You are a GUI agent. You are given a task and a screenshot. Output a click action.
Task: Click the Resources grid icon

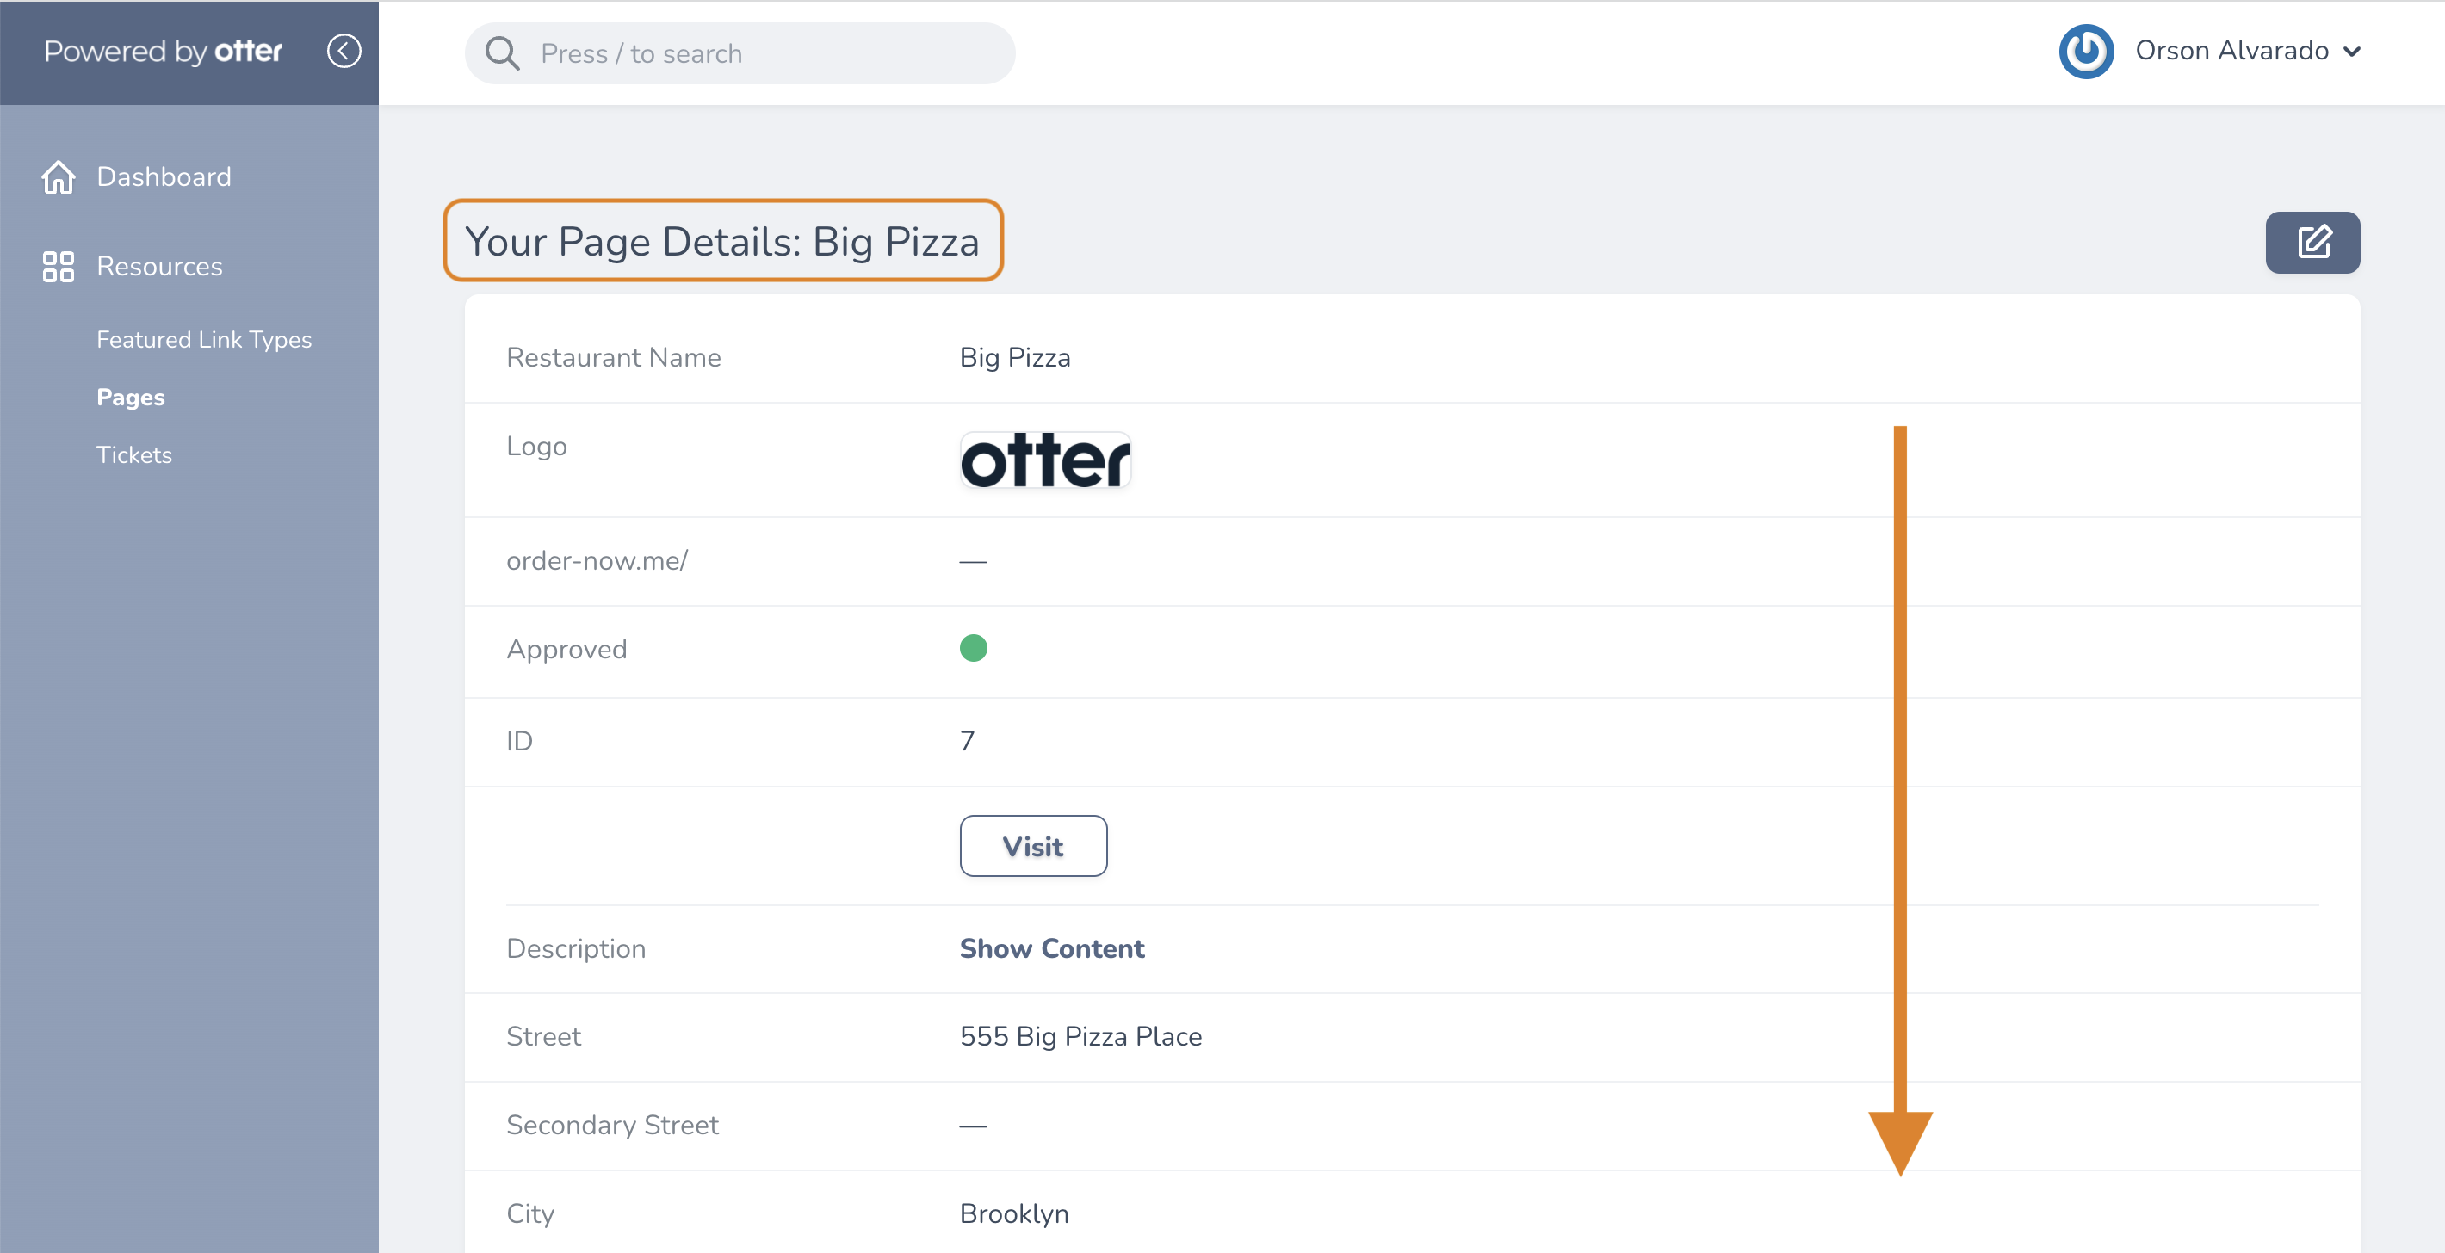(x=58, y=267)
